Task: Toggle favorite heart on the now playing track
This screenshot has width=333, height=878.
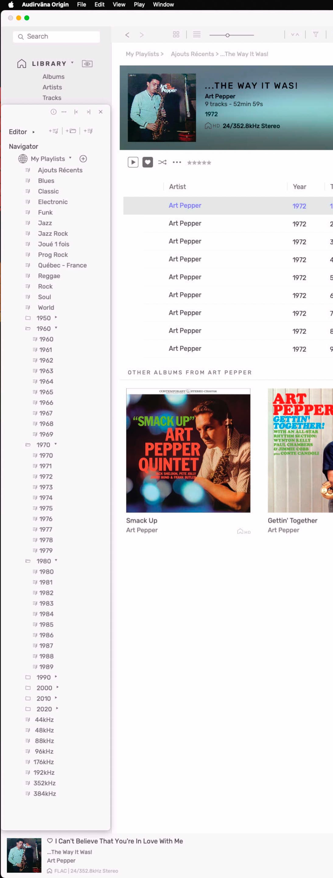Action: [50, 841]
